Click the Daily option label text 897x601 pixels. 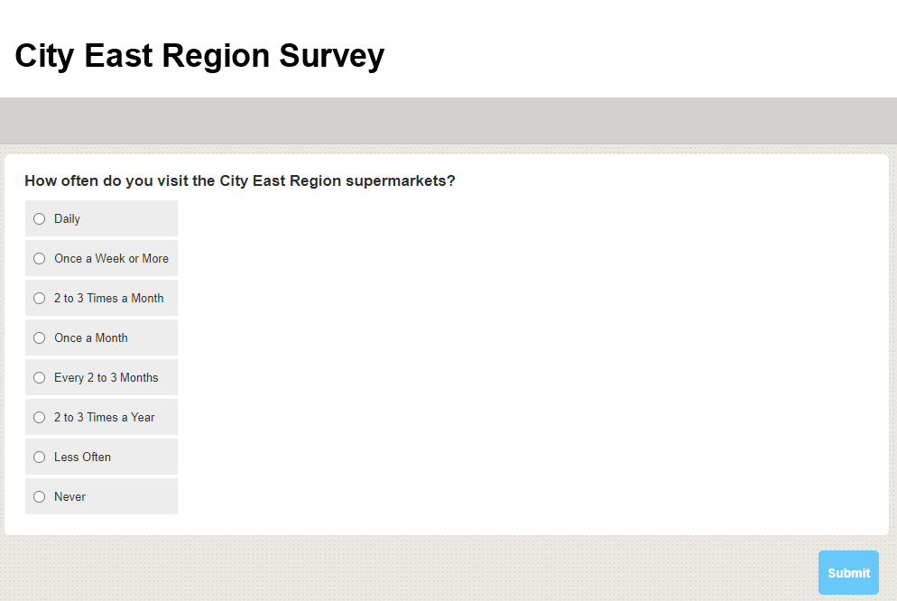67,218
